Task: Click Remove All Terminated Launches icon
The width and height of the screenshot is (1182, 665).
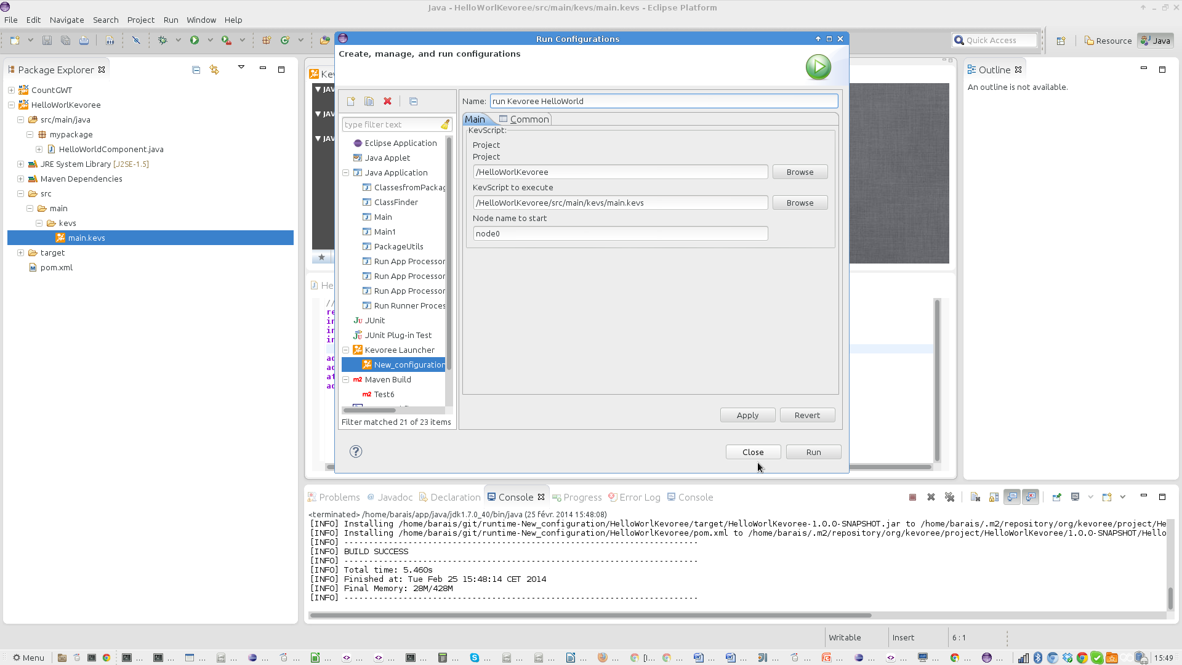Action: coord(950,498)
